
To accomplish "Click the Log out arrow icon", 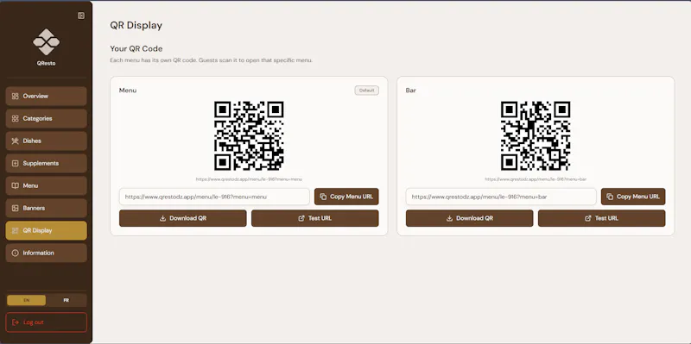I will click(x=16, y=322).
